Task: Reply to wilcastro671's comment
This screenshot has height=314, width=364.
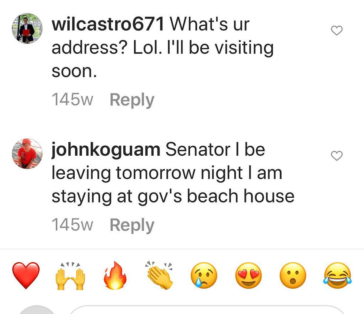Action: pyautogui.click(x=132, y=100)
